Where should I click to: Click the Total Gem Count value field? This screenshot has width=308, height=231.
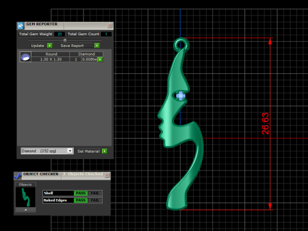106,34
